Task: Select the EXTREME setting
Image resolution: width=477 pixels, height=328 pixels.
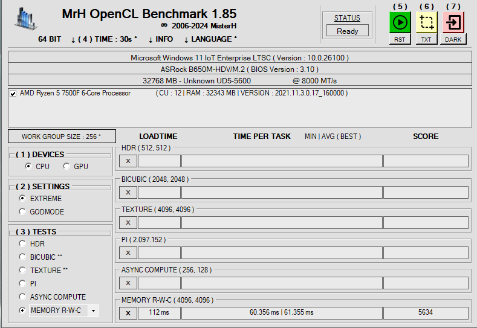Action: [22, 198]
